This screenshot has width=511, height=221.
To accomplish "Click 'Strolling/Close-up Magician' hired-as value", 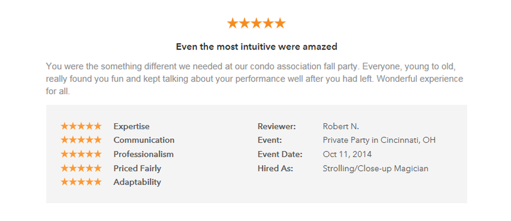I will [x=376, y=169].
